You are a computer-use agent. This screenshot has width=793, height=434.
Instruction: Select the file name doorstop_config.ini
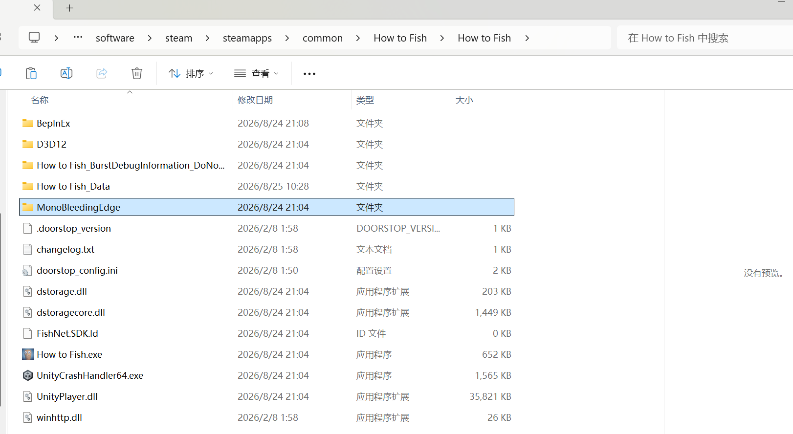point(77,270)
